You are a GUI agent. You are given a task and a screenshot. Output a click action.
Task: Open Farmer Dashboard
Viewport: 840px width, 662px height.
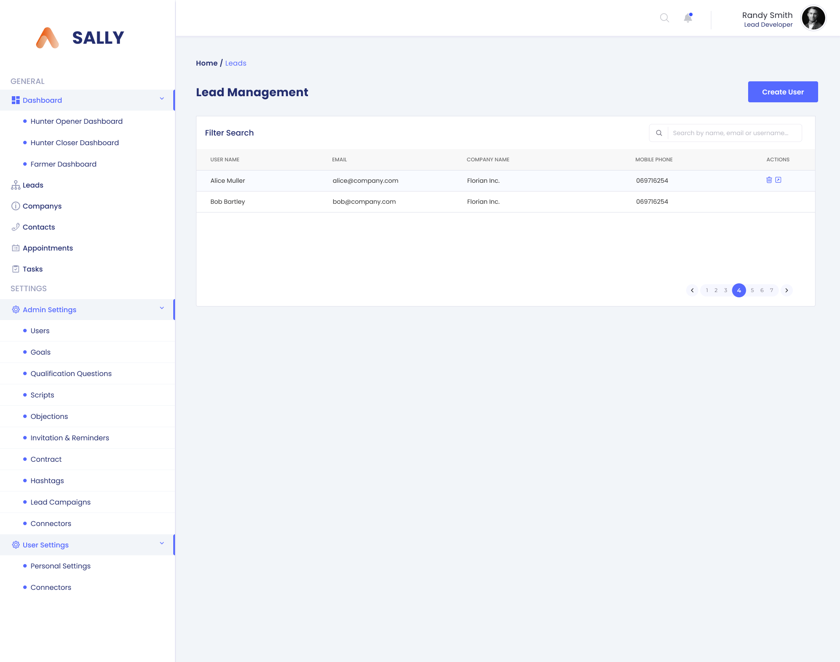point(63,164)
